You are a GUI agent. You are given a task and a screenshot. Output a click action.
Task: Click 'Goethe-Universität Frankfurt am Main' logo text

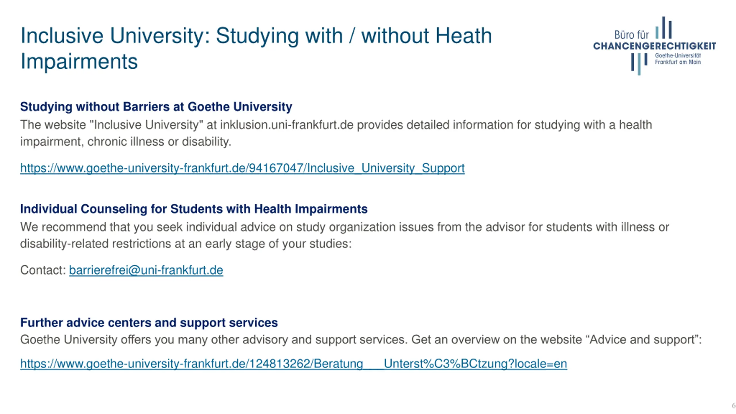tap(678, 59)
